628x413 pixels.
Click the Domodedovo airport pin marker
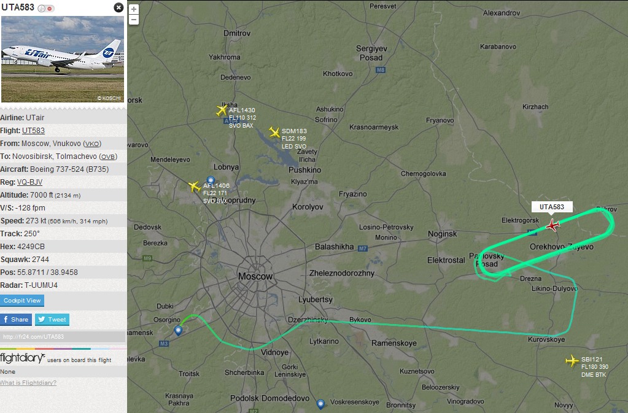point(320,404)
